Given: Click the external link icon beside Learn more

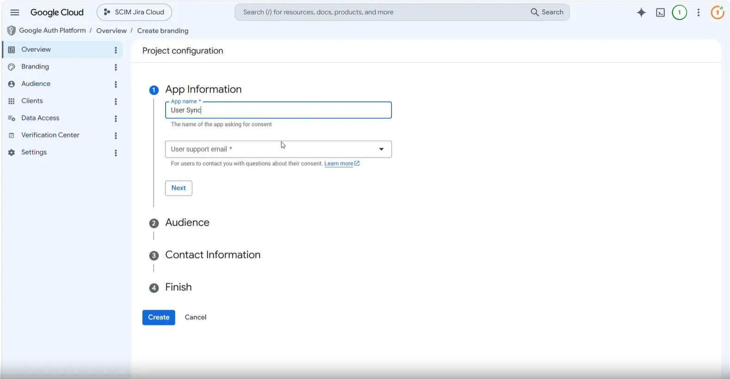Looking at the screenshot, I should point(357,163).
